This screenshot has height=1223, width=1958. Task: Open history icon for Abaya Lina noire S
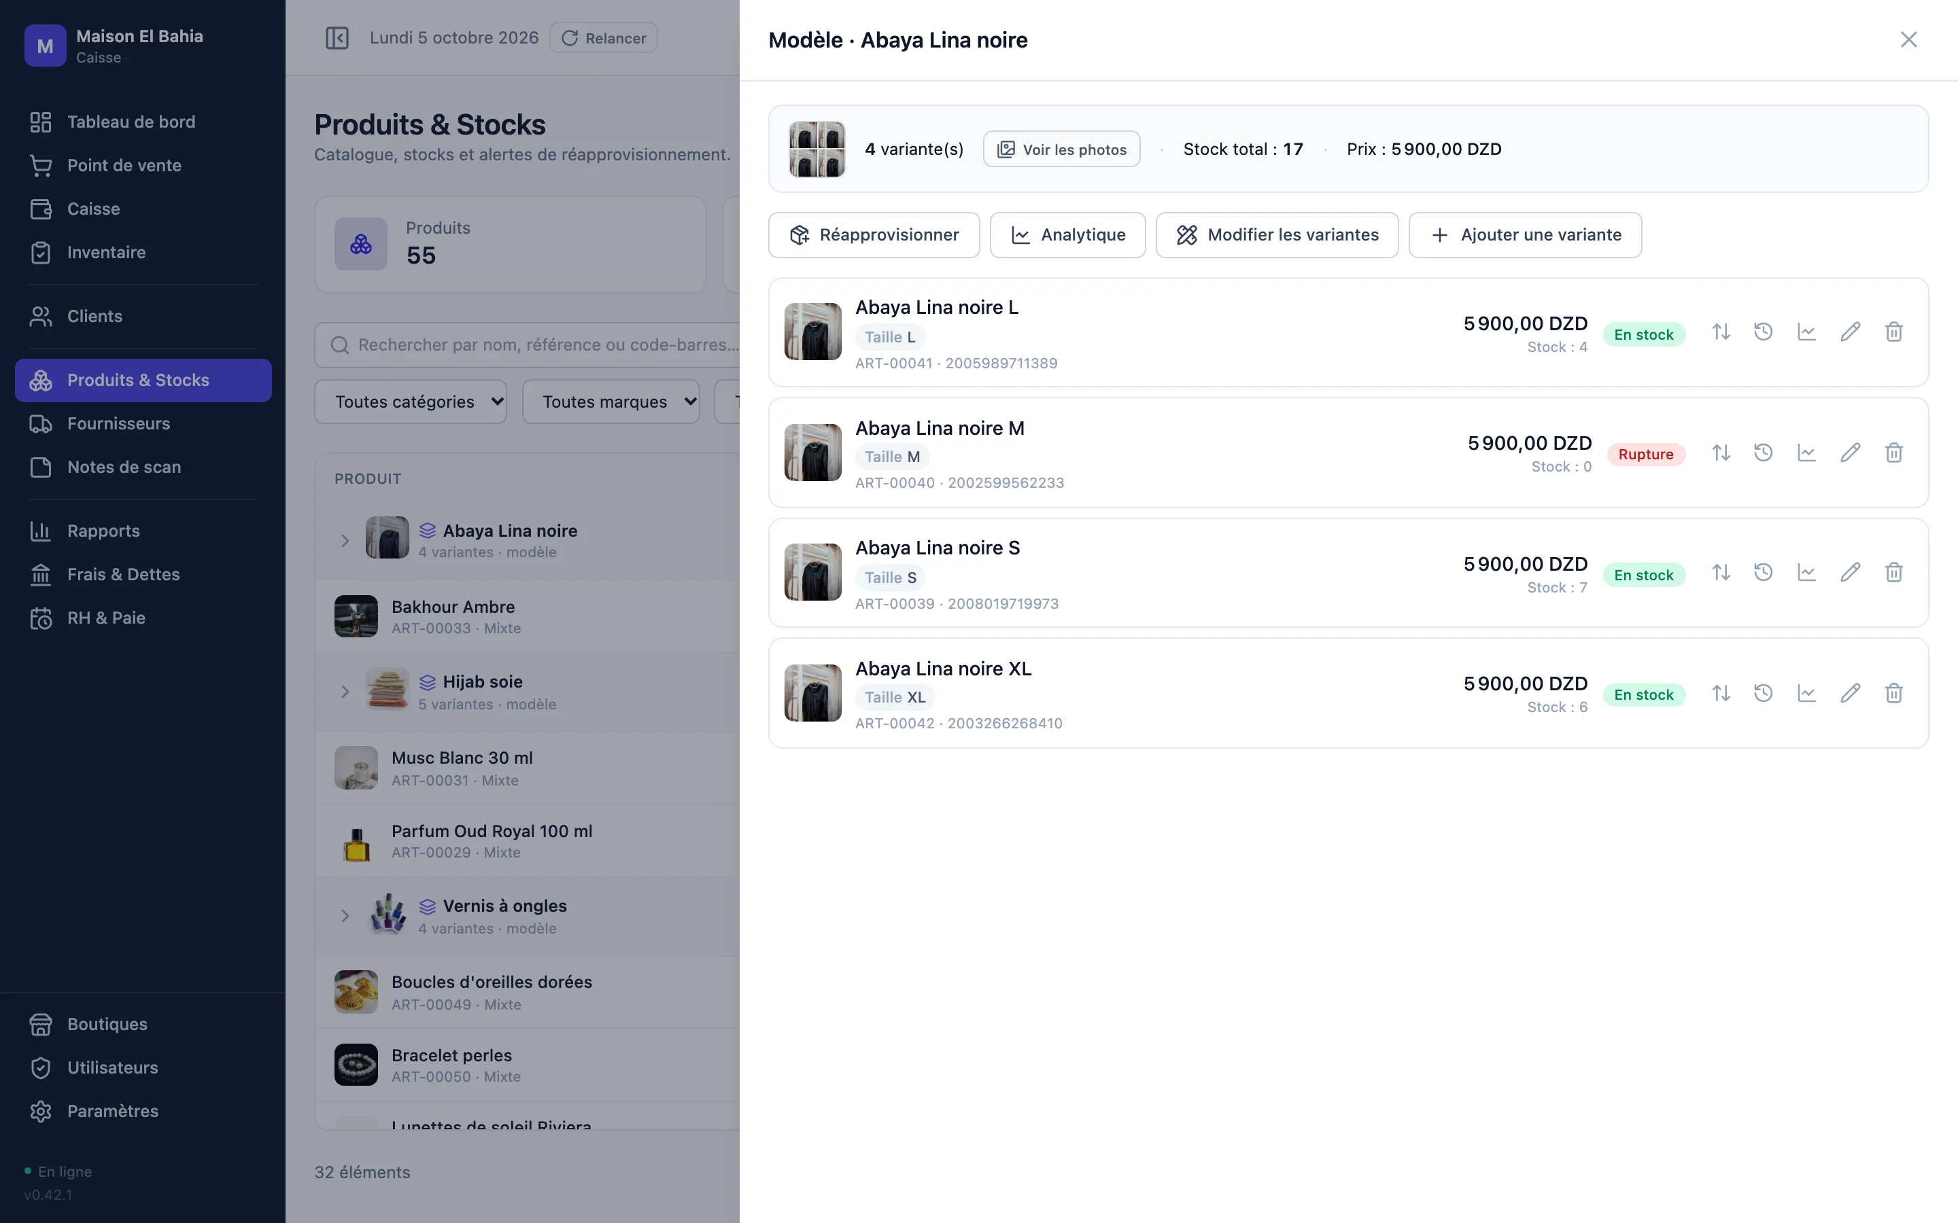pos(1764,573)
